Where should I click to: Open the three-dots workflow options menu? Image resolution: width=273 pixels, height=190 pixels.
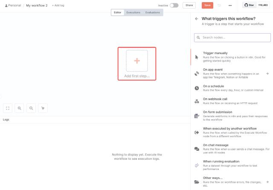[x=230, y=6]
